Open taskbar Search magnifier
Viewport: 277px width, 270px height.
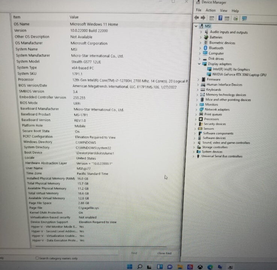[x=139, y=267]
